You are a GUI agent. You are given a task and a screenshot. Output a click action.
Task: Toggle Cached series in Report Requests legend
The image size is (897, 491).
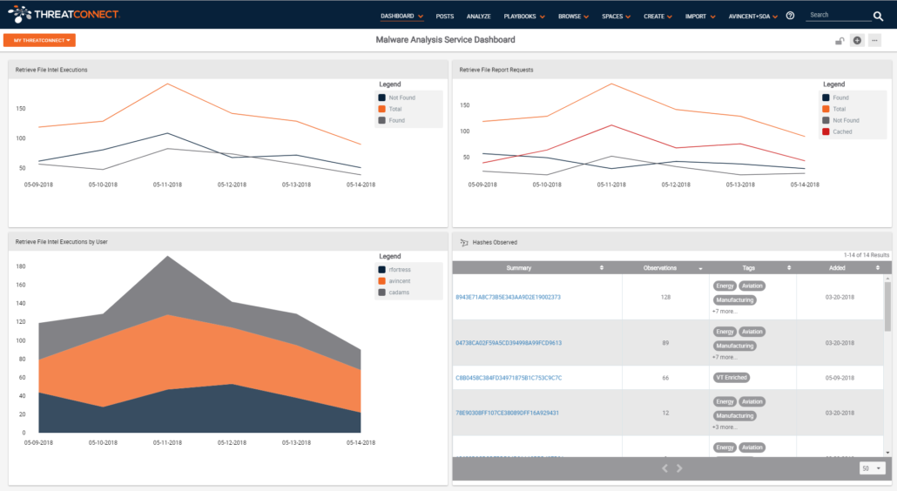point(838,132)
